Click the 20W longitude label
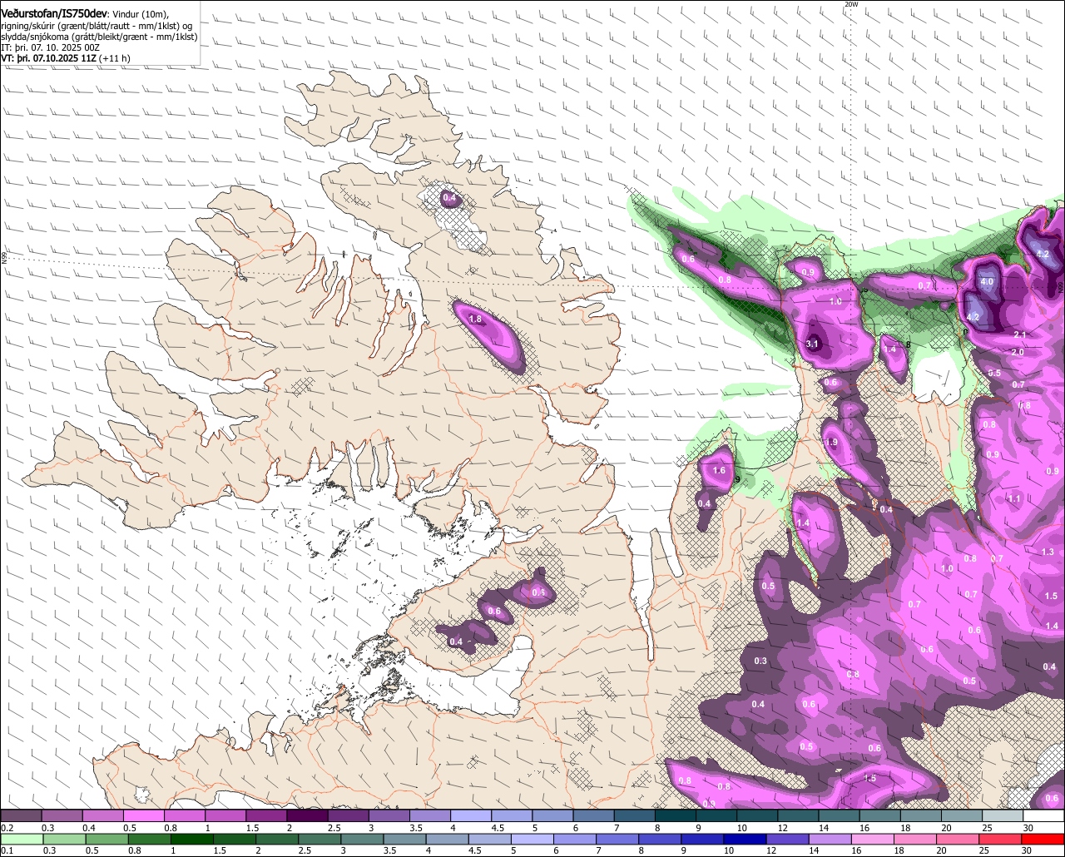Viewport: 1065px width, 857px height. pos(850,4)
